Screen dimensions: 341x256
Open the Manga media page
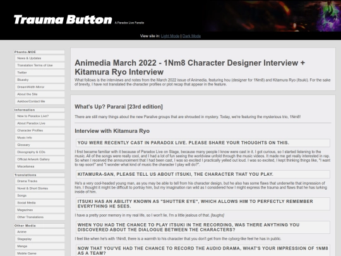tap(40, 247)
